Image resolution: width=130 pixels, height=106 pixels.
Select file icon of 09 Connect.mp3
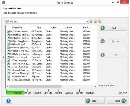click(x=8, y=57)
